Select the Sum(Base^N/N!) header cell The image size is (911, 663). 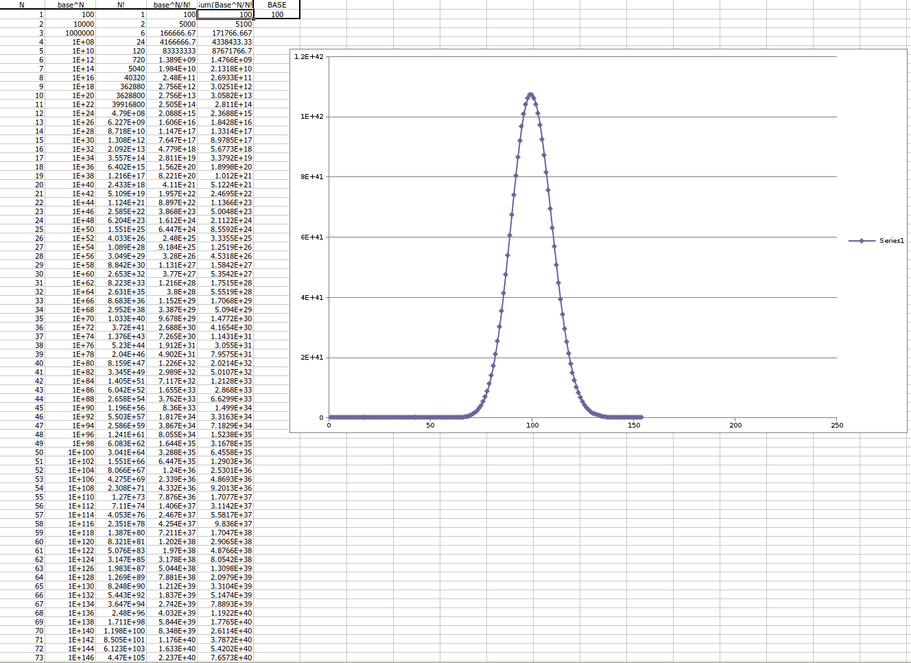point(226,5)
